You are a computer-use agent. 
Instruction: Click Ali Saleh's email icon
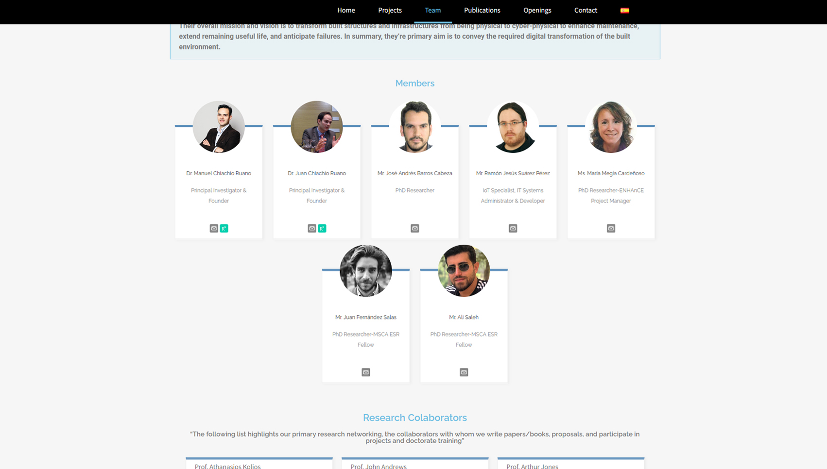464,372
